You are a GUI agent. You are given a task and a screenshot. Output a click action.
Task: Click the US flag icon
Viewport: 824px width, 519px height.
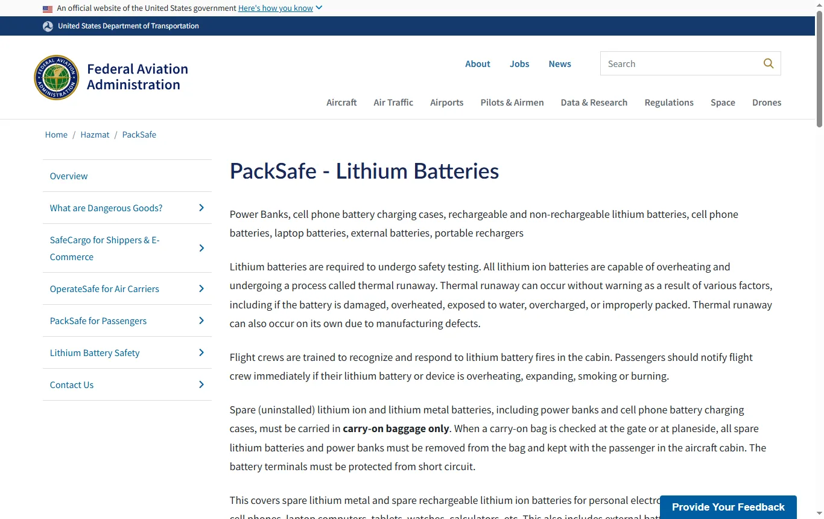coord(48,8)
